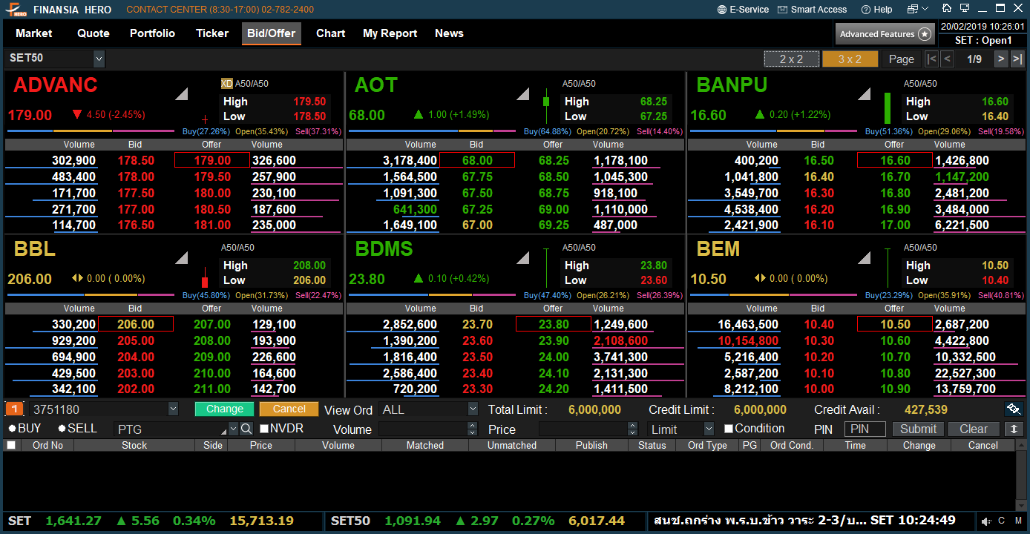
Task: Select the BUY radio option
Action: coord(12,429)
